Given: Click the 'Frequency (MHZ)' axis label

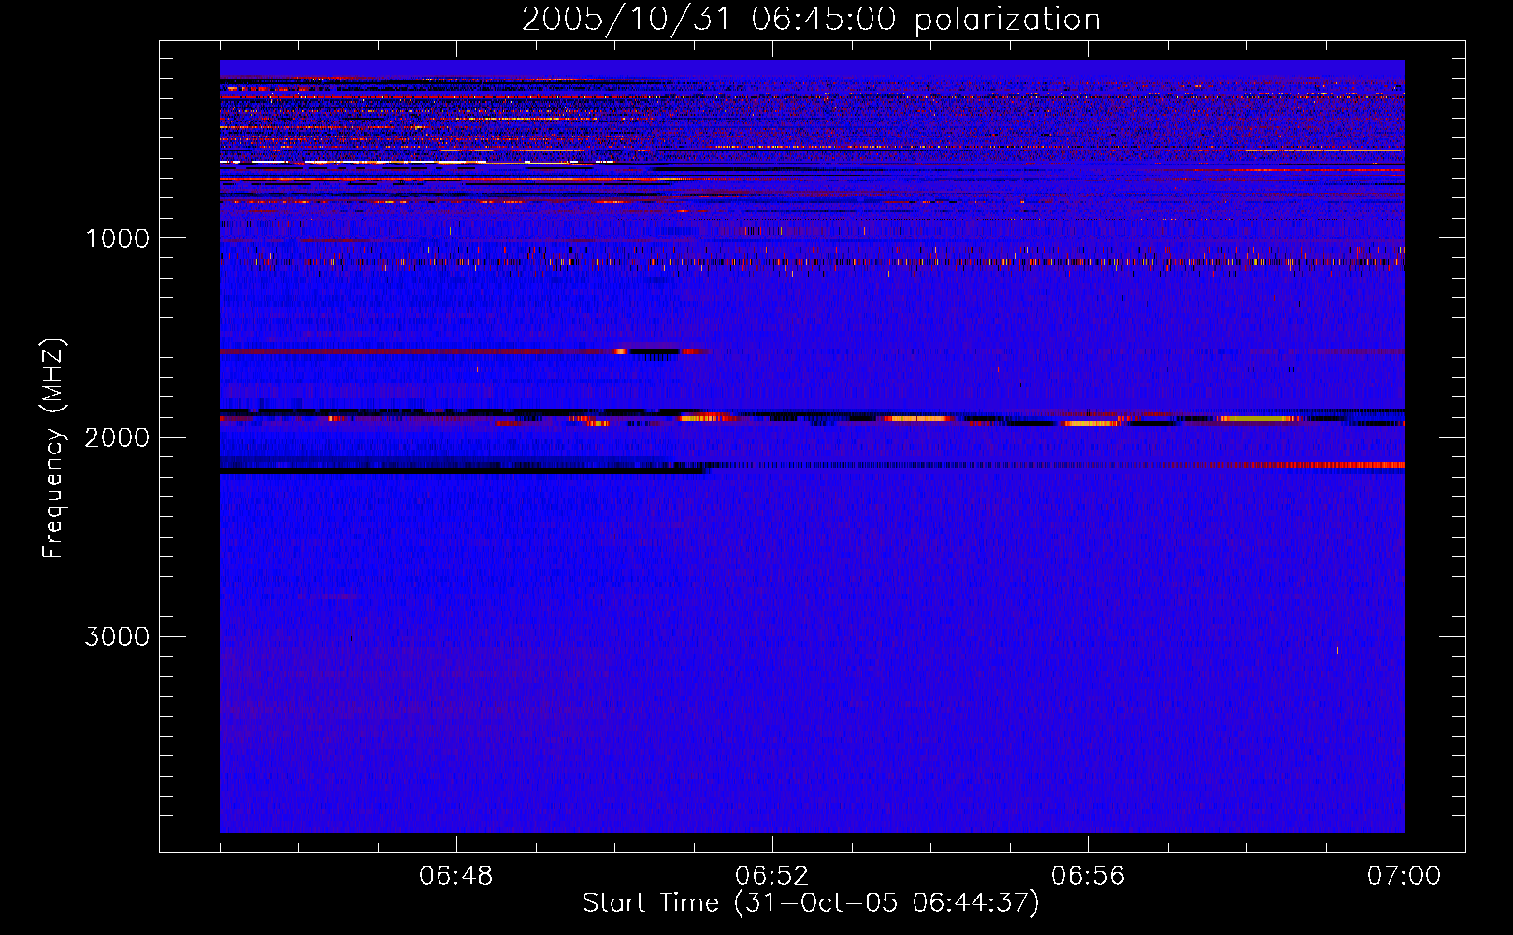Looking at the screenshot, I should click(53, 449).
